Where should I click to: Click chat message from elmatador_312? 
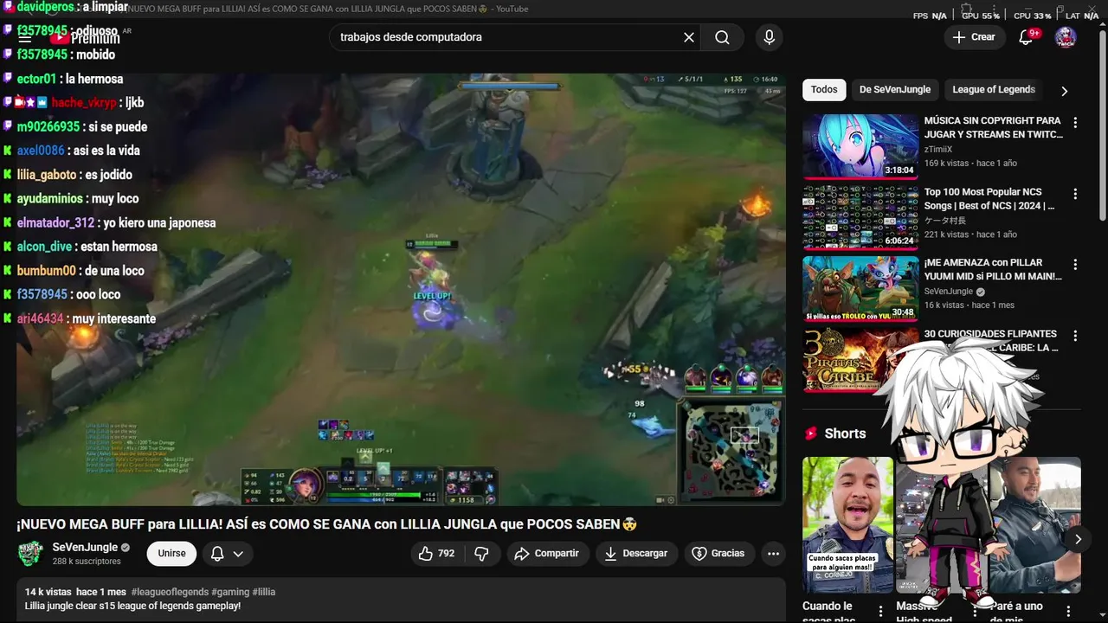coord(158,222)
